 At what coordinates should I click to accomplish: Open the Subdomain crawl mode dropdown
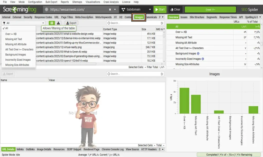(x=136, y=9)
